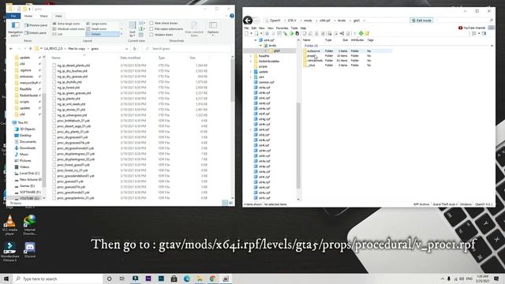The width and height of the screenshot is (505, 284).
Task: Click OpenIV green arrow toolbar icon
Action: 291,33
